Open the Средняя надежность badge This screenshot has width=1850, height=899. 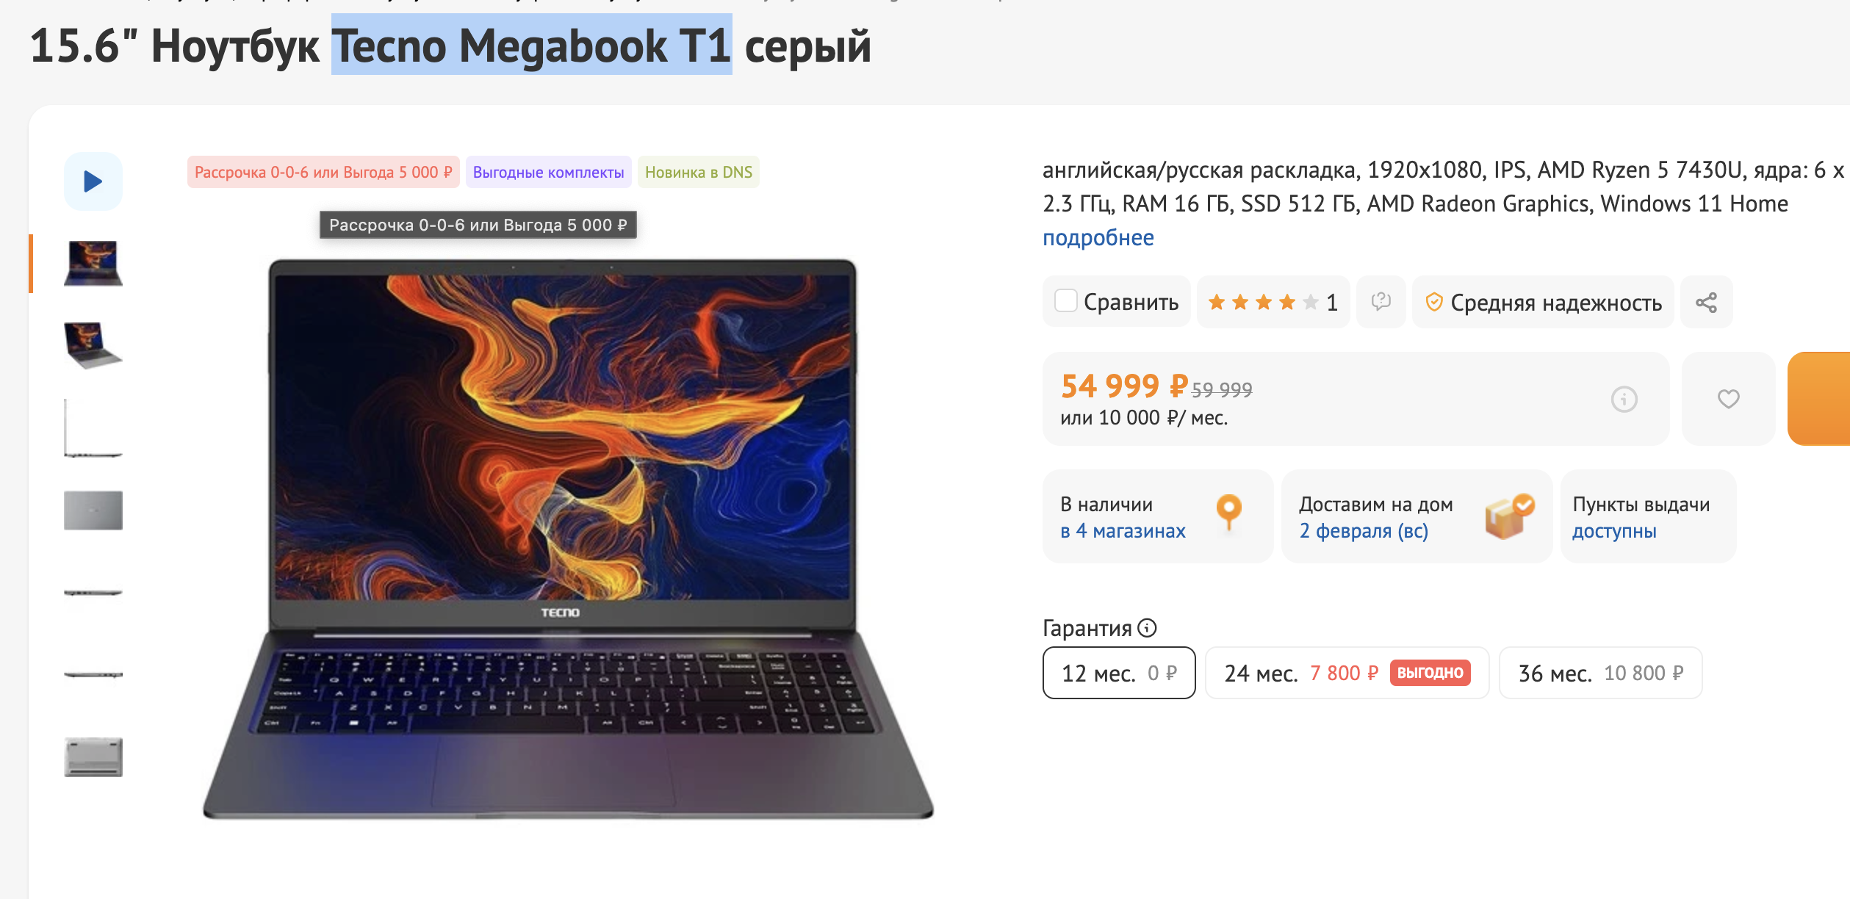pyautogui.click(x=1543, y=302)
